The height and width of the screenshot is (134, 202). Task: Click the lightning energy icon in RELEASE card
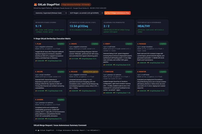pyautogui.click(x=70, y=91)
